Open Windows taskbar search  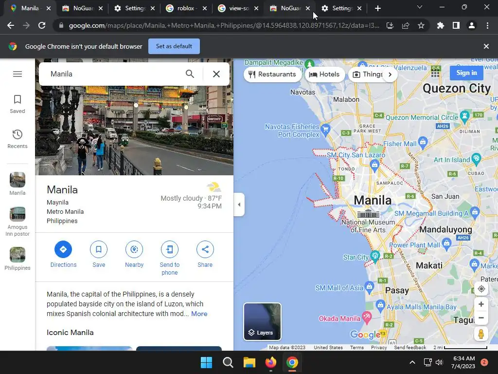click(228, 362)
